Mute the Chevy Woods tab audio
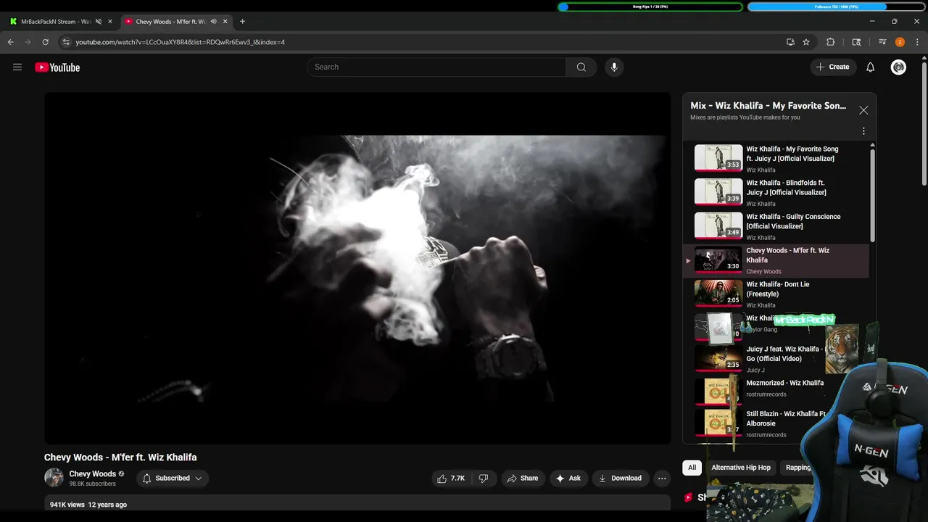Screen dimensions: 928x522 213,22
